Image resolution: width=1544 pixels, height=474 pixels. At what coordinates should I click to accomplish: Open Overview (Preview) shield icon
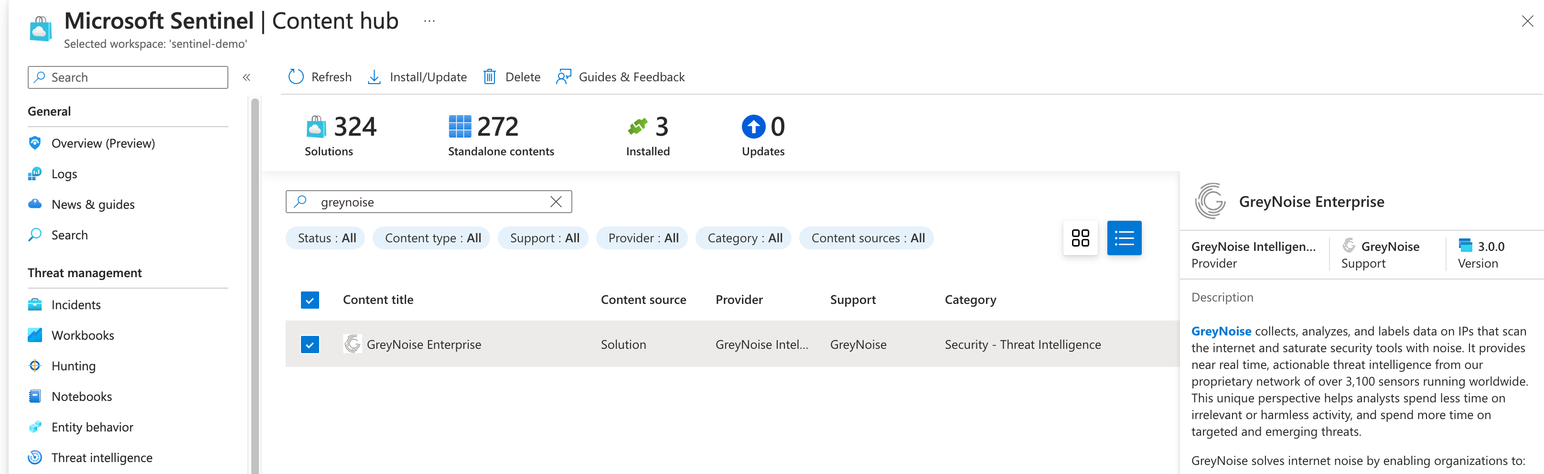pos(35,143)
